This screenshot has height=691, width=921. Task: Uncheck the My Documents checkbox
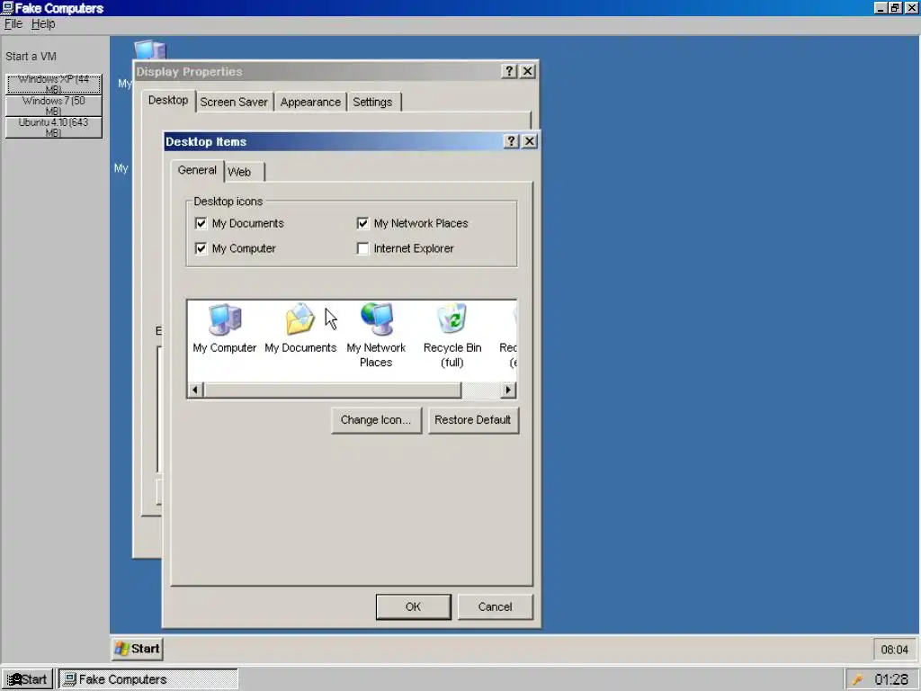click(201, 223)
